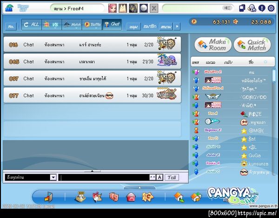Join chat room 065
Screen dimensions: 279x218
[92, 61]
